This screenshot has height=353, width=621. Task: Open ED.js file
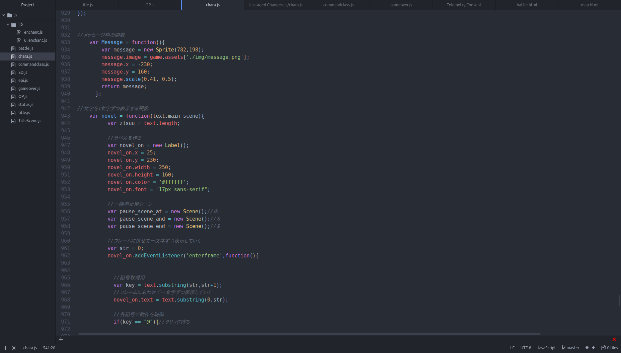coord(23,73)
